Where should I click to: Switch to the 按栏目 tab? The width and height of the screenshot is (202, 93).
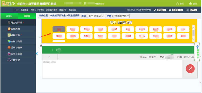(x=27, y=16)
